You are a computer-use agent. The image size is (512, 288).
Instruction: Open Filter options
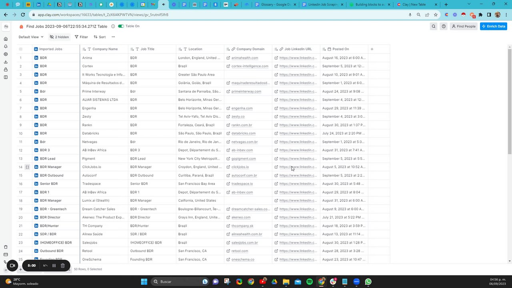click(81, 37)
